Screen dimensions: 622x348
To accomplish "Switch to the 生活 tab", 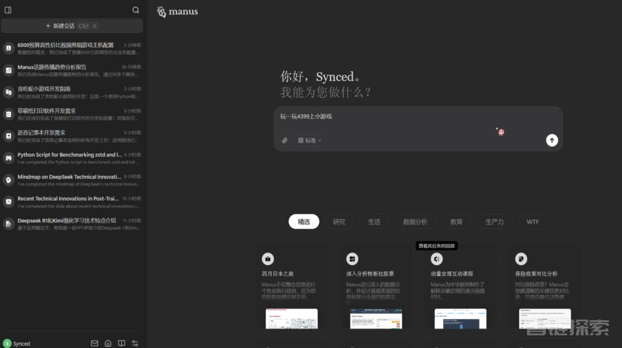I will [374, 221].
